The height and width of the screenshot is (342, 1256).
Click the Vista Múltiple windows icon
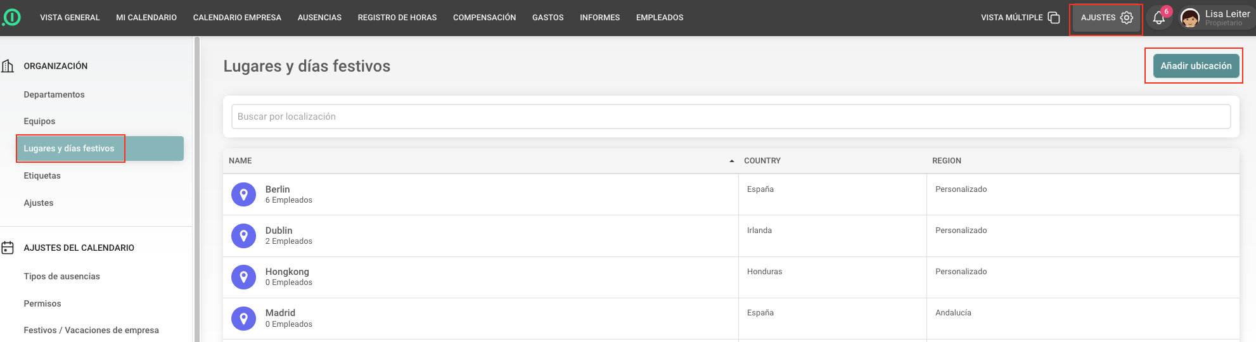click(1054, 18)
